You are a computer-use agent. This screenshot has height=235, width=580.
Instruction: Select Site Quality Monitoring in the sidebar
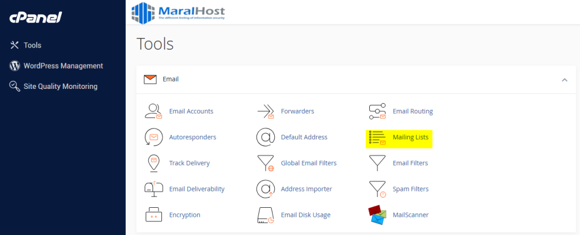[61, 87]
